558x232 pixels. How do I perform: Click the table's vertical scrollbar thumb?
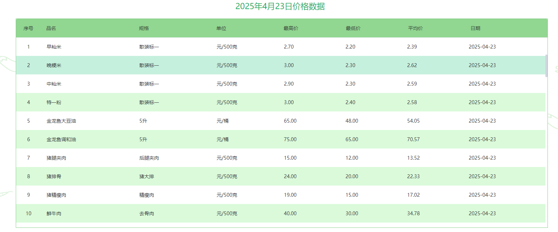[x=546, y=66]
